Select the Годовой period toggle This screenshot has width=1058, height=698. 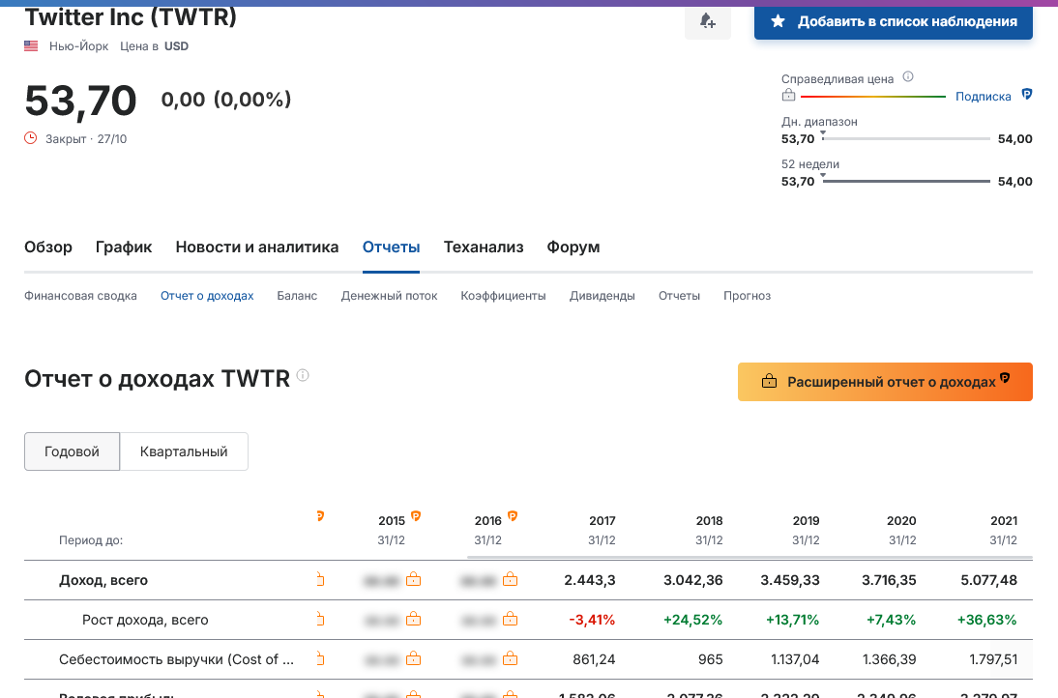click(73, 451)
